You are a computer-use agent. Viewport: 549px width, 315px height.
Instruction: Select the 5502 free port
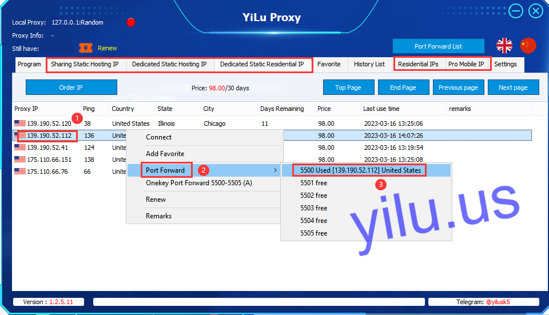[366, 196]
